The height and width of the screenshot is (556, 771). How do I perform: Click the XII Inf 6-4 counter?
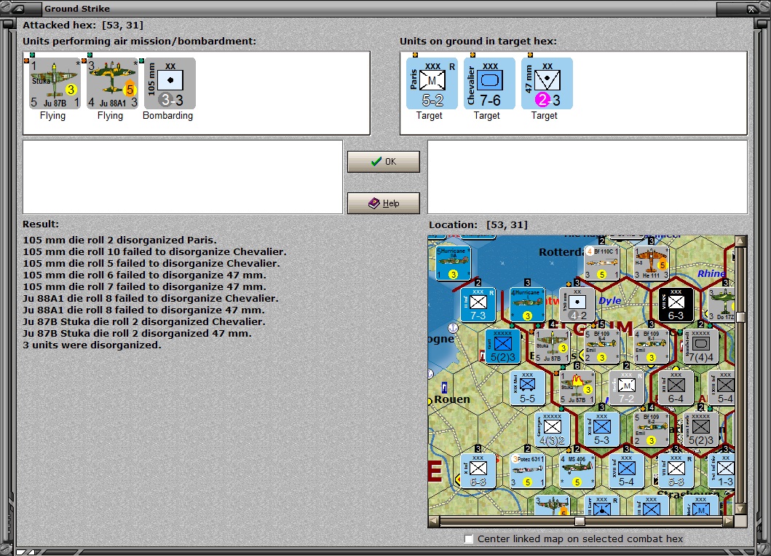pos(676,387)
